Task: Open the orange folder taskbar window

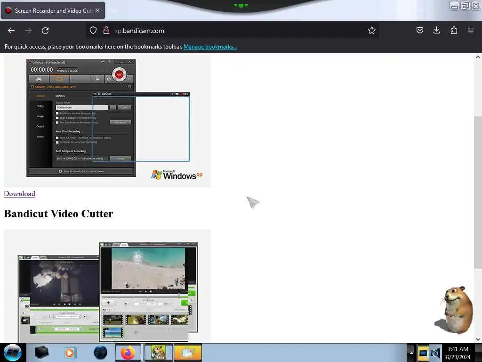Action: [187, 353]
